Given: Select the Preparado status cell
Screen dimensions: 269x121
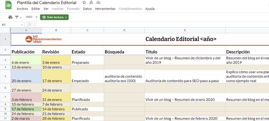Looking at the screenshot, I should (x=87, y=60).
